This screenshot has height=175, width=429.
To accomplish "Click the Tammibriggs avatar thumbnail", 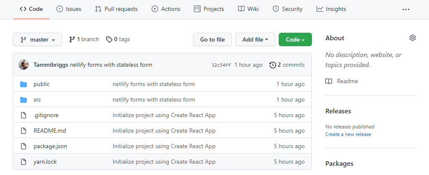I will pyautogui.click(x=24, y=65).
